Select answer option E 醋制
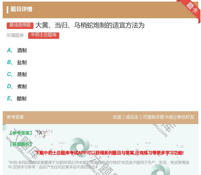 [17, 98]
